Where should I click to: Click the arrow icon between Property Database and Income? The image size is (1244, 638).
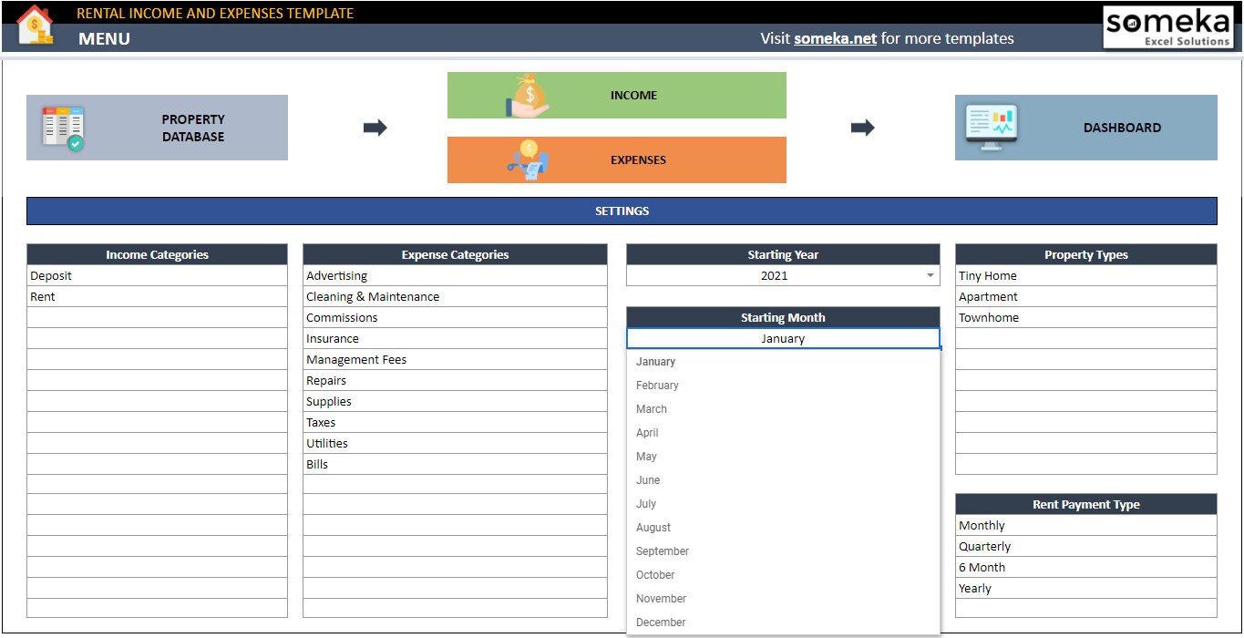374,128
